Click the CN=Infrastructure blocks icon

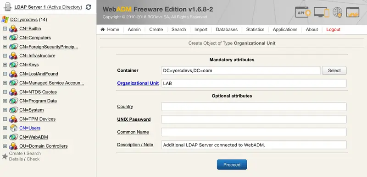pyautogui.click(x=13, y=56)
